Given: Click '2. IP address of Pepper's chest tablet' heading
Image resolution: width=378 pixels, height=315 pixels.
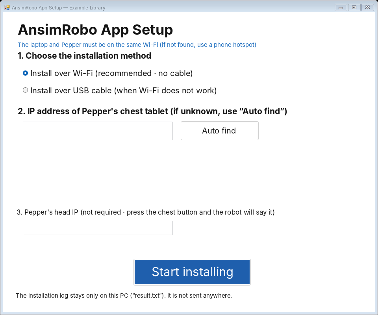Looking at the screenshot, I should [x=152, y=111].
